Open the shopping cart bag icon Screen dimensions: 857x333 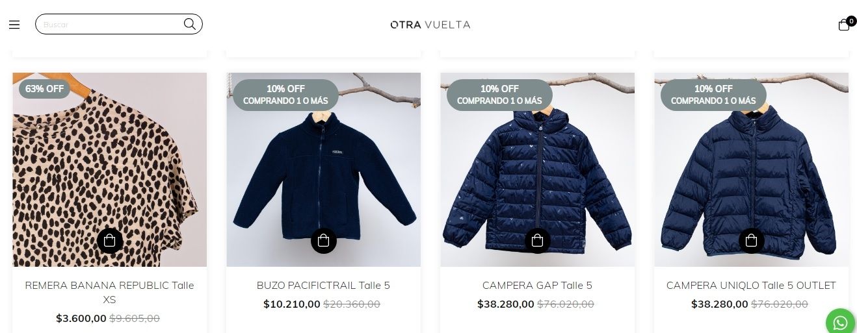click(845, 25)
